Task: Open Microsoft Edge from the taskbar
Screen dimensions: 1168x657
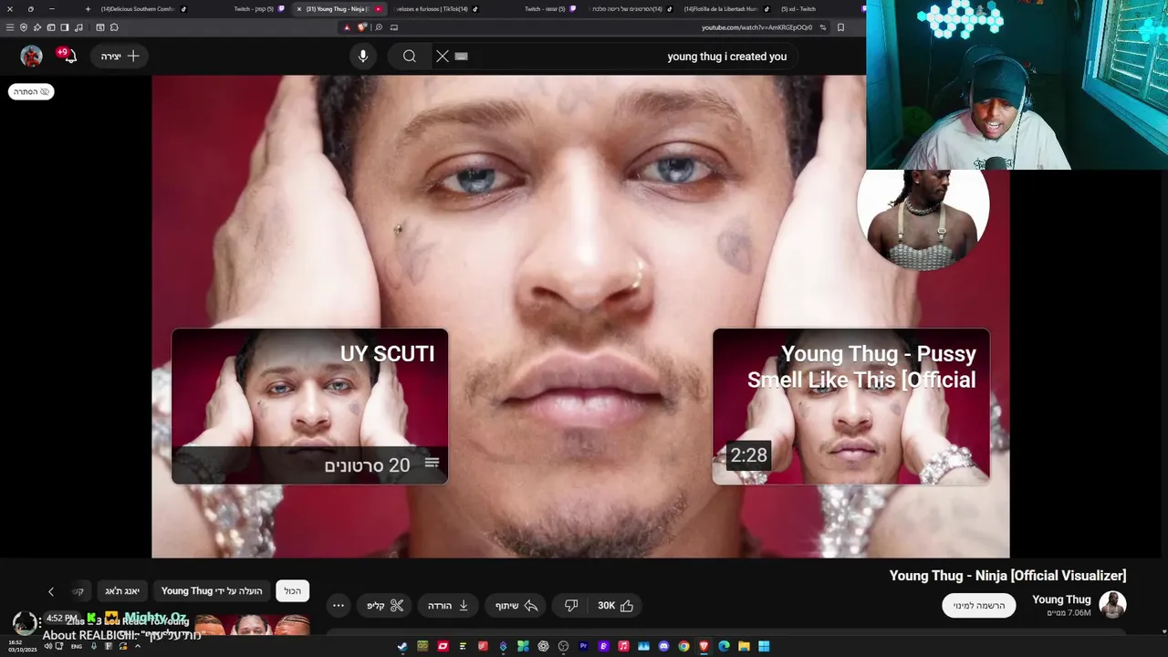Action: [x=724, y=646]
